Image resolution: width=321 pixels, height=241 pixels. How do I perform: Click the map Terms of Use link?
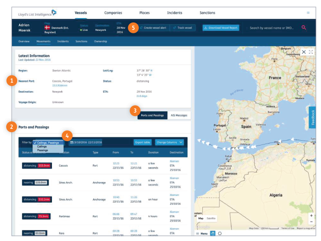pyautogui.click(x=288, y=228)
